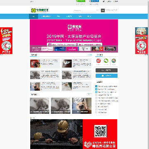Click the left floating red QR advertisement
The height and width of the screenshot is (149, 149).
tap(6, 41)
